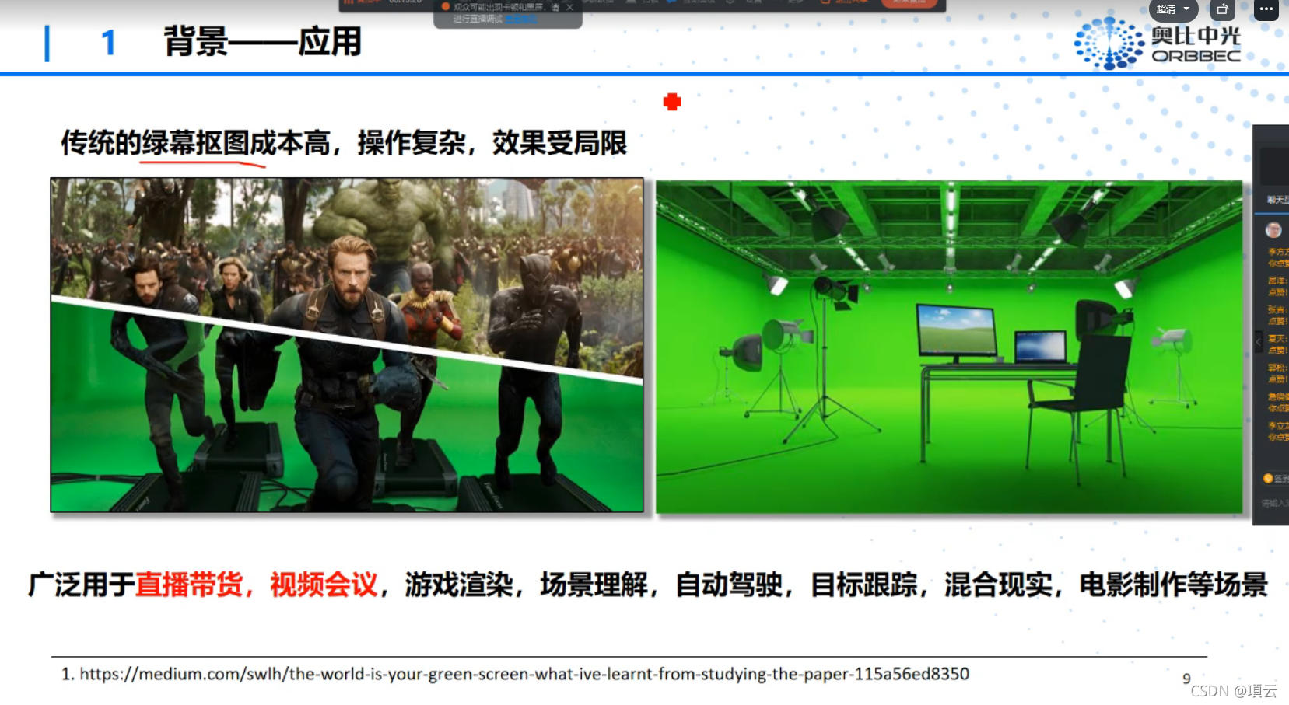Viewport: 1289px width, 705px height.
Task: Click the 混合现实 text on the slide
Action: point(999,585)
